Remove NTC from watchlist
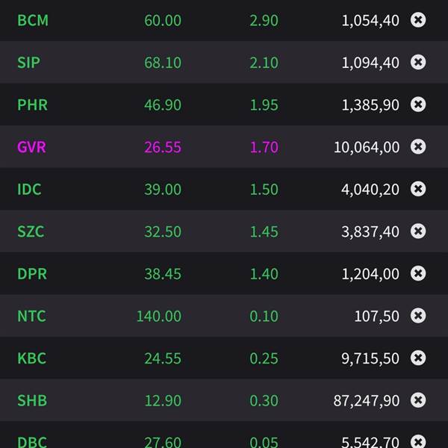Viewport: 448px width, 448px height. [418, 316]
